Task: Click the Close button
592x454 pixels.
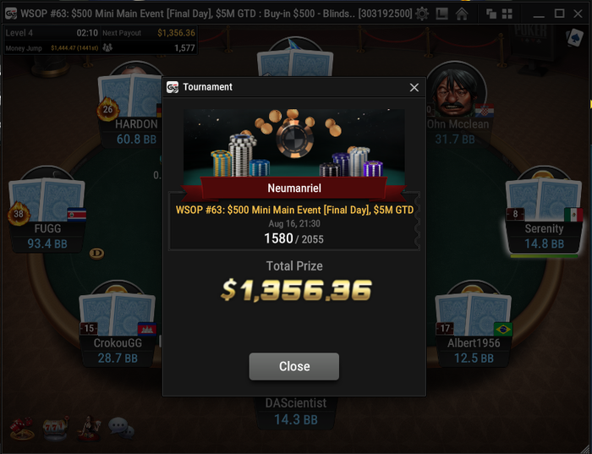Action: (294, 366)
